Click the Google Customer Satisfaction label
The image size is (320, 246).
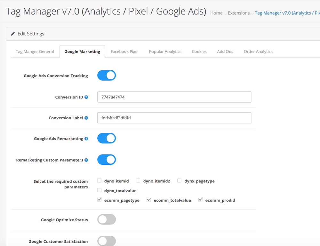click(x=58, y=242)
